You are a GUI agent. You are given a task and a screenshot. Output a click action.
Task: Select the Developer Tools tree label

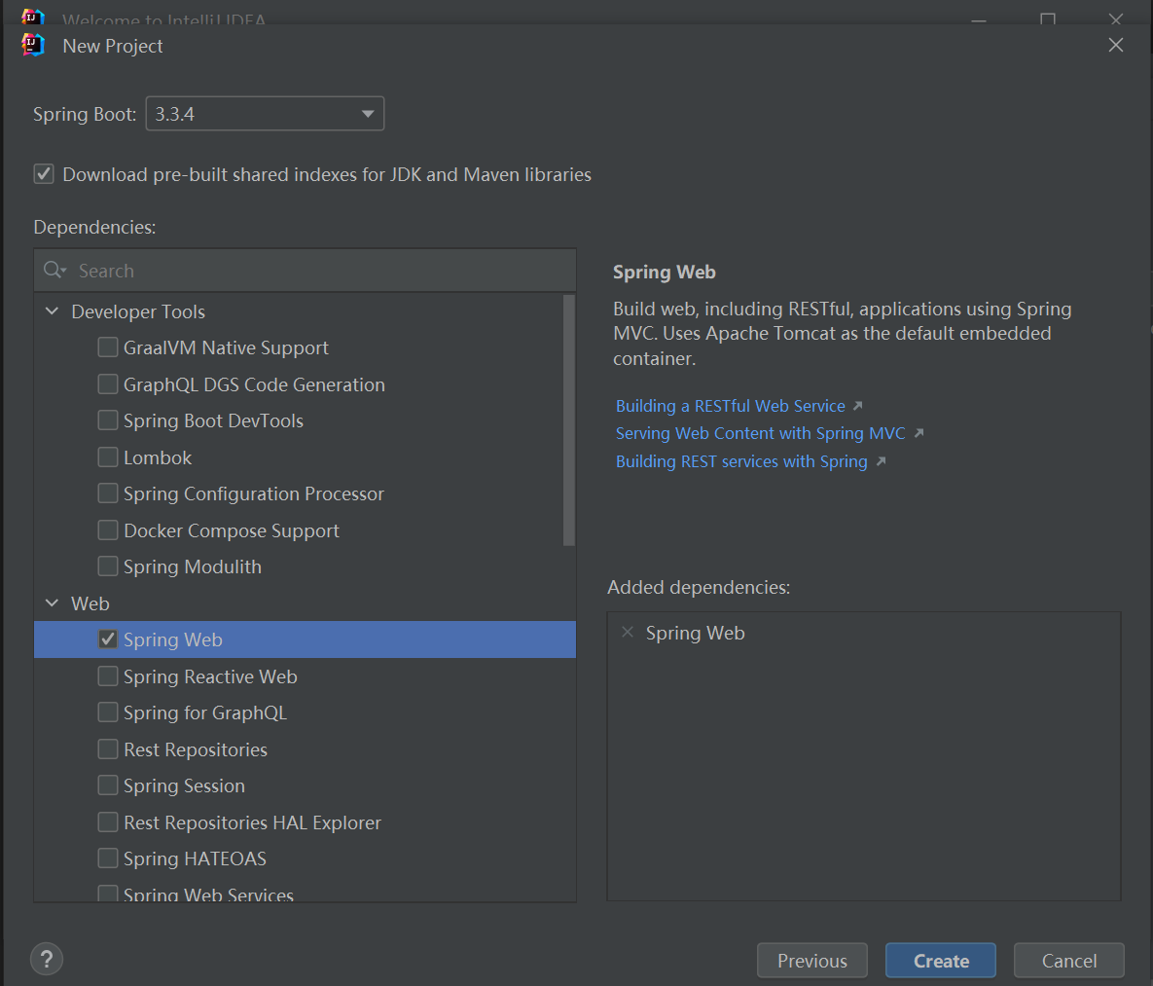click(138, 311)
